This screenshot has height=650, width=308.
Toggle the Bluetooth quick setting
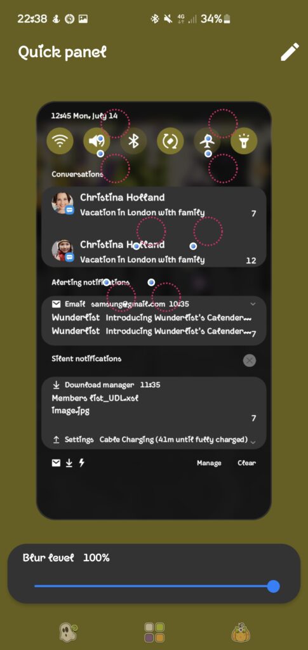[133, 142]
